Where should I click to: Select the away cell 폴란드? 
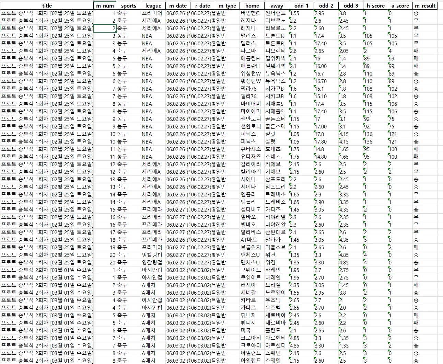[x=277, y=330]
